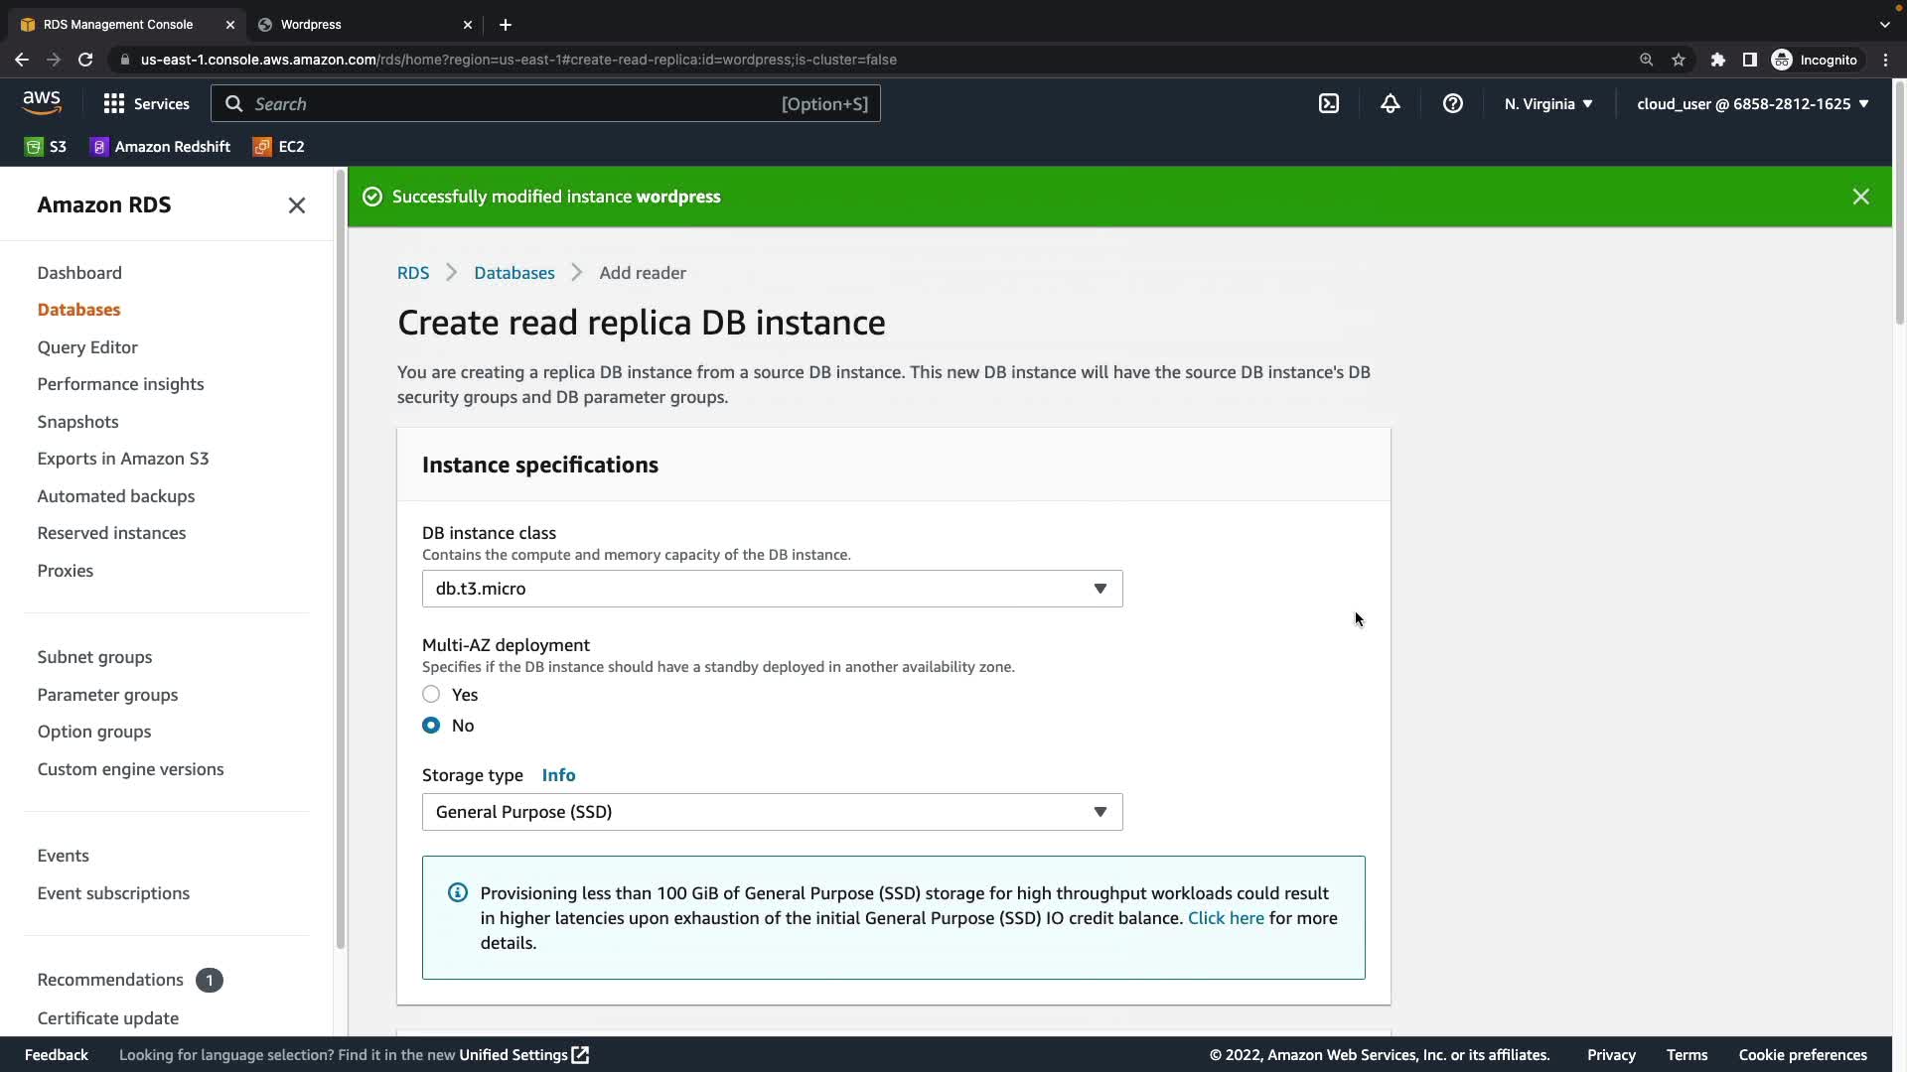Expand the DB instance class dropdown
The width and height of the screenshot is (1907, 1072).
(x=772, y=589)
